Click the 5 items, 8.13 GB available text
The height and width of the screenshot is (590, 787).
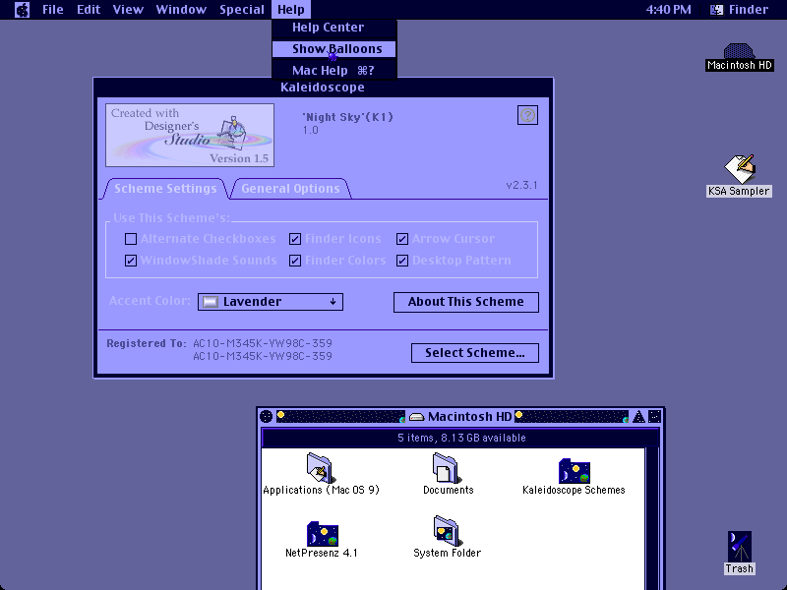tap(461, 438)
